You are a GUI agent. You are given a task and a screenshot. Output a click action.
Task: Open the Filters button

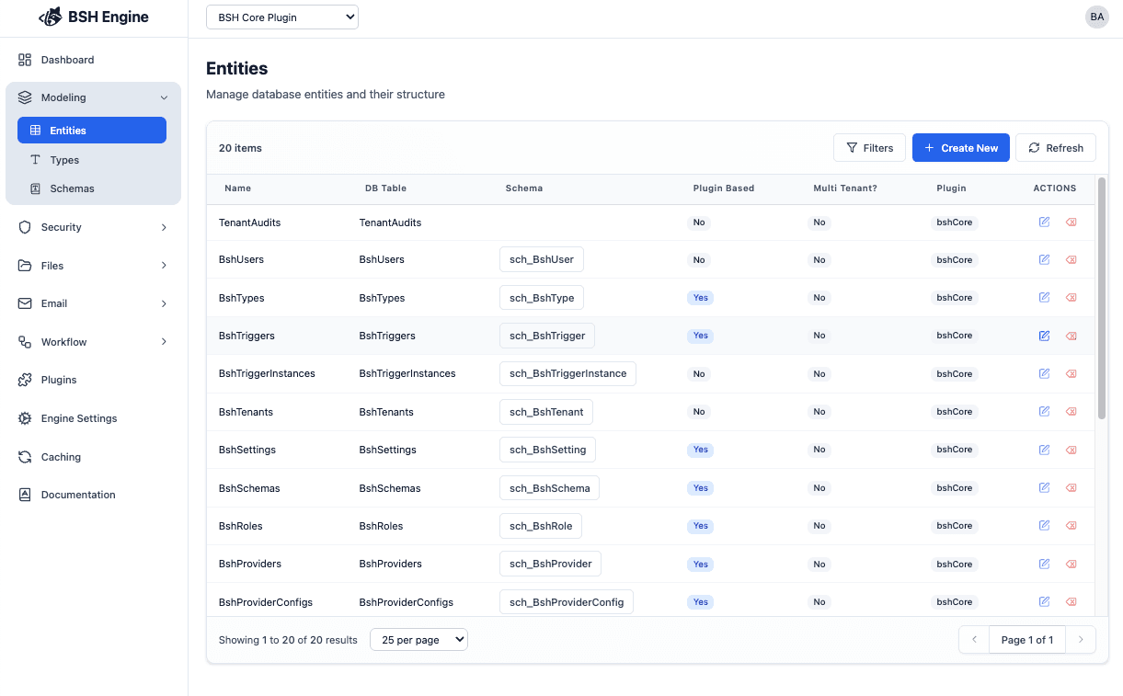(x=869, y=148)
